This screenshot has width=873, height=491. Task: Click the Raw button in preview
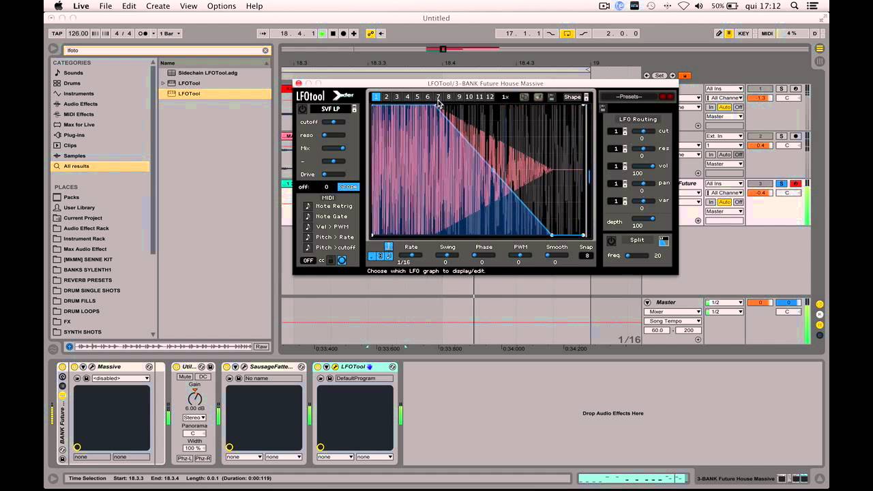coord(261,346)
